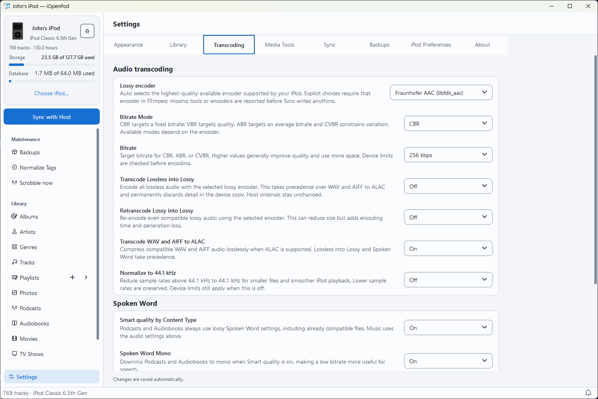Viewport: 598px width, 399px height.
Task: Toggle Spoken Word Mono setting
Action: (x=448, y=361)
